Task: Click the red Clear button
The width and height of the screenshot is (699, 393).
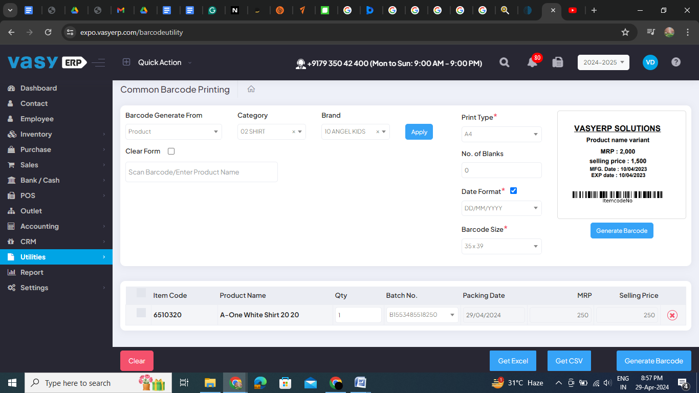Action: coord(137,361)
